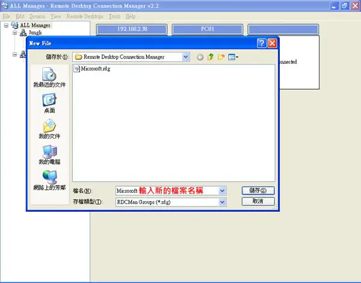Click the Up One Level folder icon
The image size is (361, 283).
tap(211, 57)
